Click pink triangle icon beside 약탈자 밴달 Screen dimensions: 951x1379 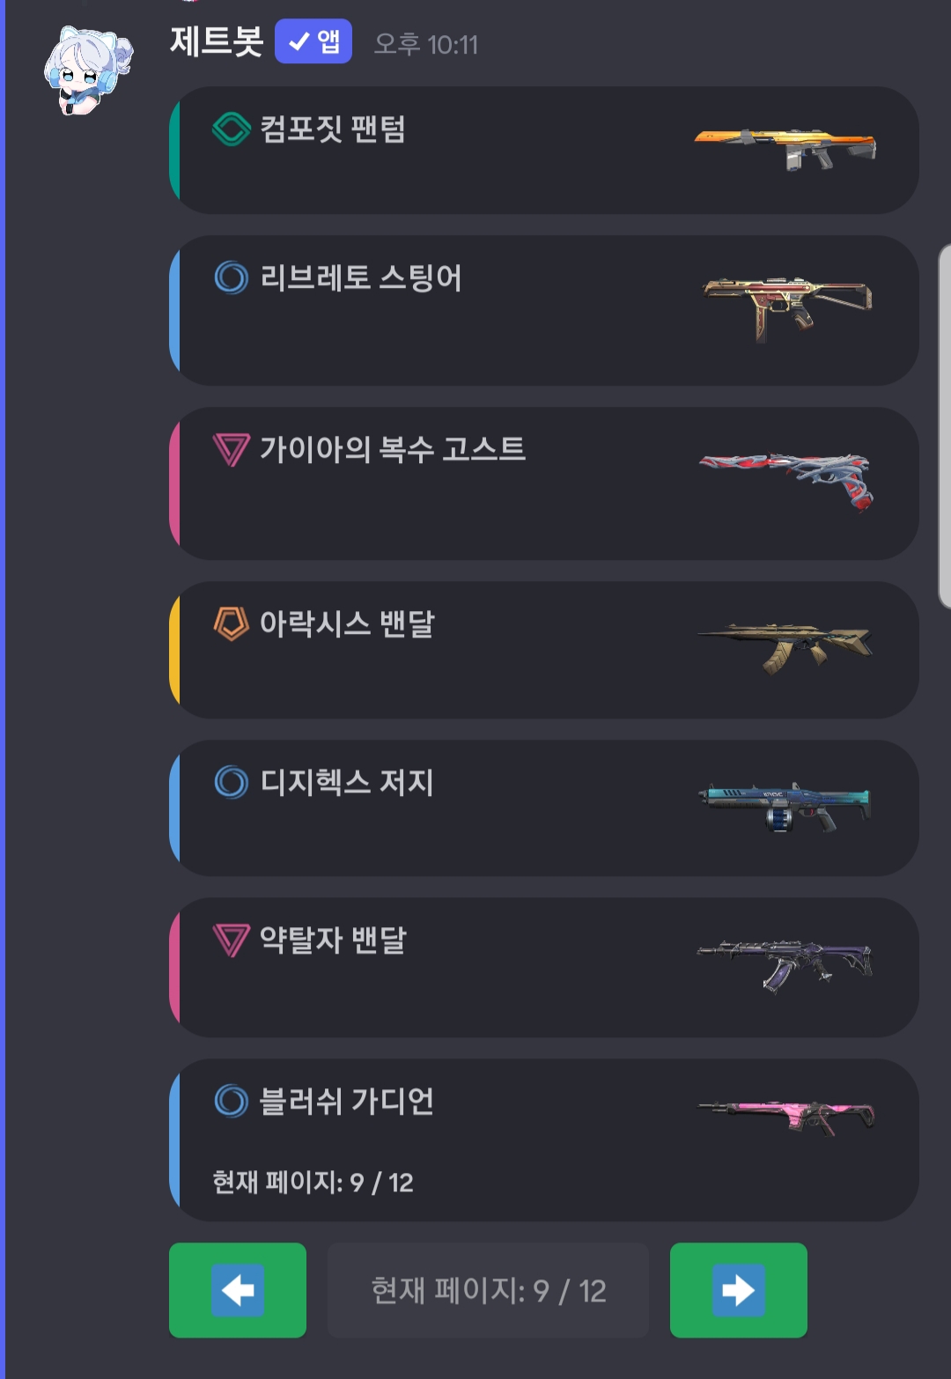(x=232, y=940)
